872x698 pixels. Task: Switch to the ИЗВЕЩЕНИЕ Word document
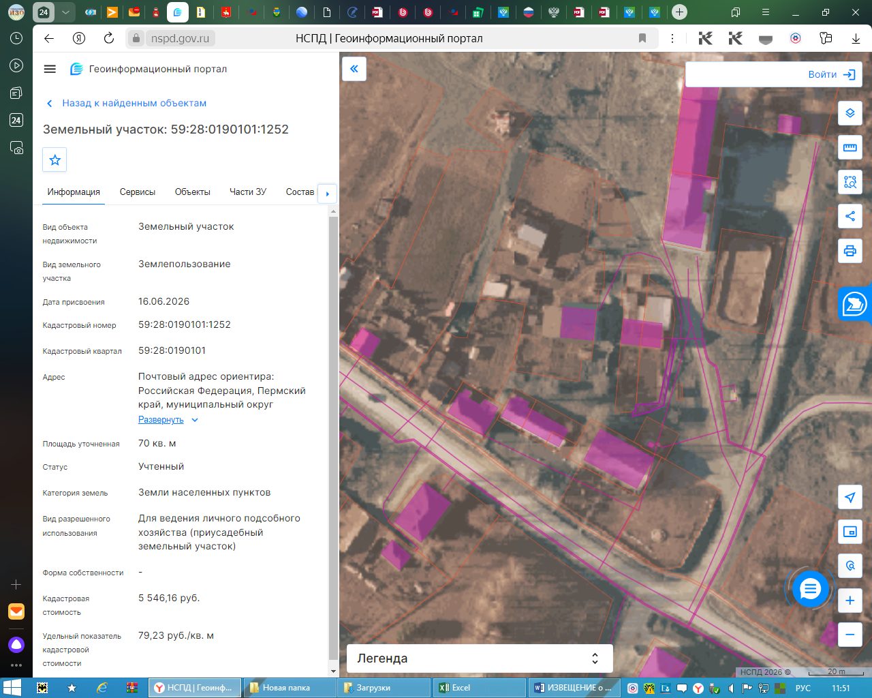pyautogui.click(x=574, y=687)
